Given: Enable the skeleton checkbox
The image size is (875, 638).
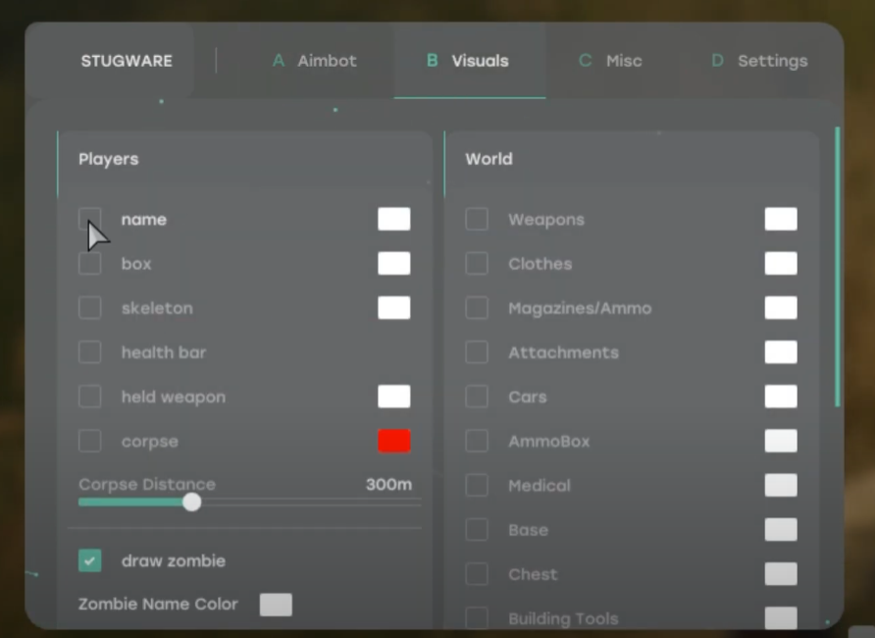Looking at the screenshot, I should point(90,307).
